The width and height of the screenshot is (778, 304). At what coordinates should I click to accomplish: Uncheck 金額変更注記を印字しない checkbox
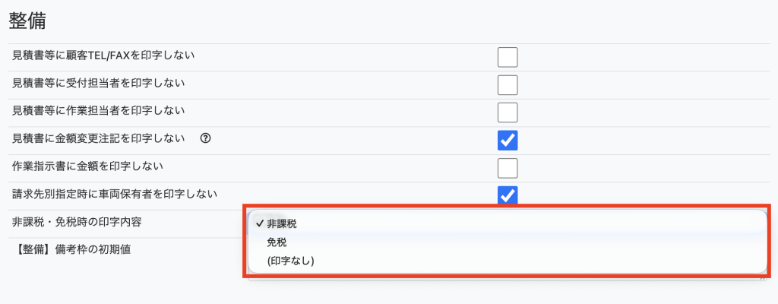508,140
